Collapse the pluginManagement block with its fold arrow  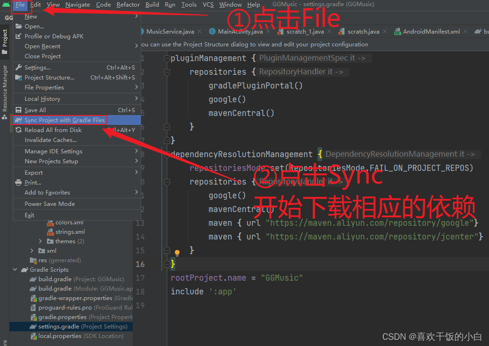(165, 58)
